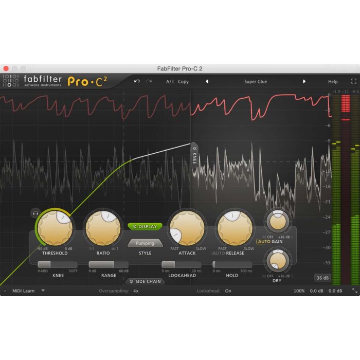The height and width of the screenshot is (360, 360).
Task: Click the redo arrow icon
Action: pyautogui.click(x=149, y=81)
